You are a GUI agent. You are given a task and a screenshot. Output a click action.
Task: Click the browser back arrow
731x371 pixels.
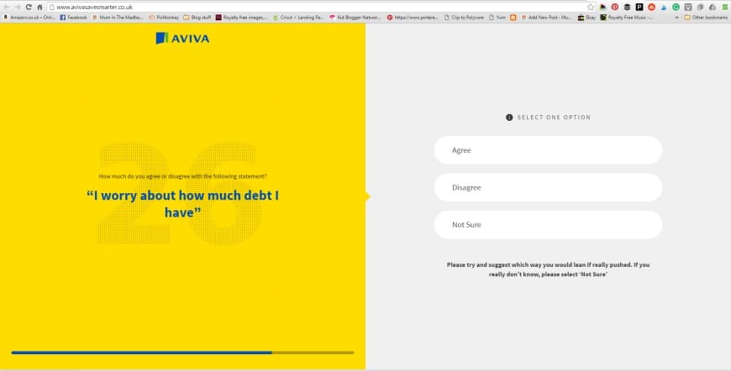7,7
